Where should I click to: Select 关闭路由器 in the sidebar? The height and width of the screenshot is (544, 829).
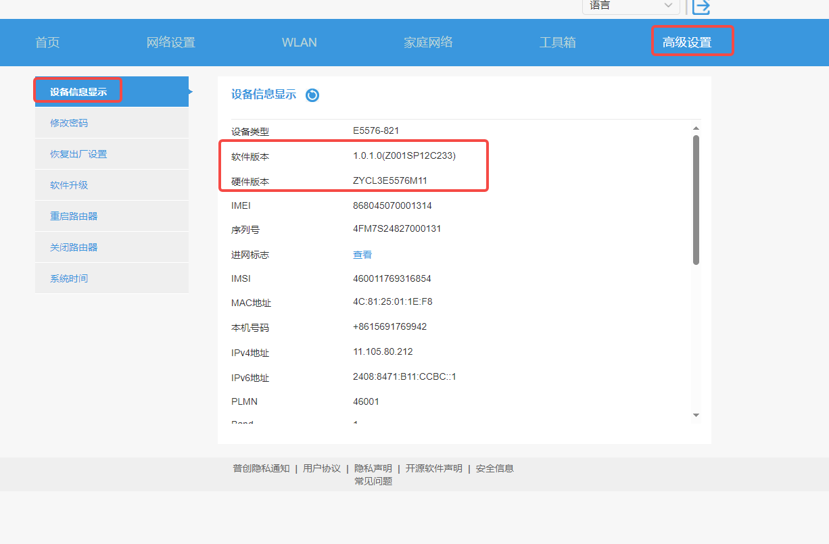coord(74,247)
